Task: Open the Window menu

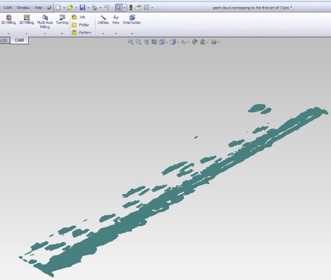Action: tap(23, 8)
